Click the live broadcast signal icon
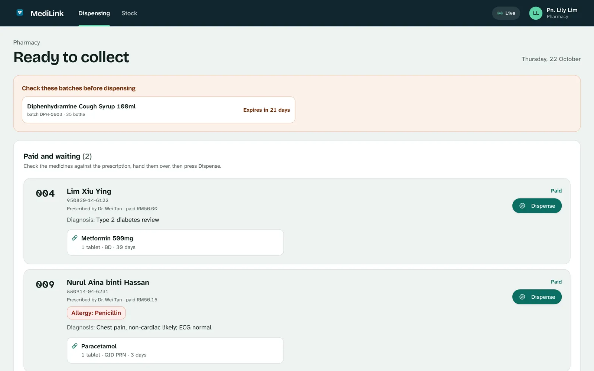The height and width of the screenshot is (371, 594). [x=500, y=13]
